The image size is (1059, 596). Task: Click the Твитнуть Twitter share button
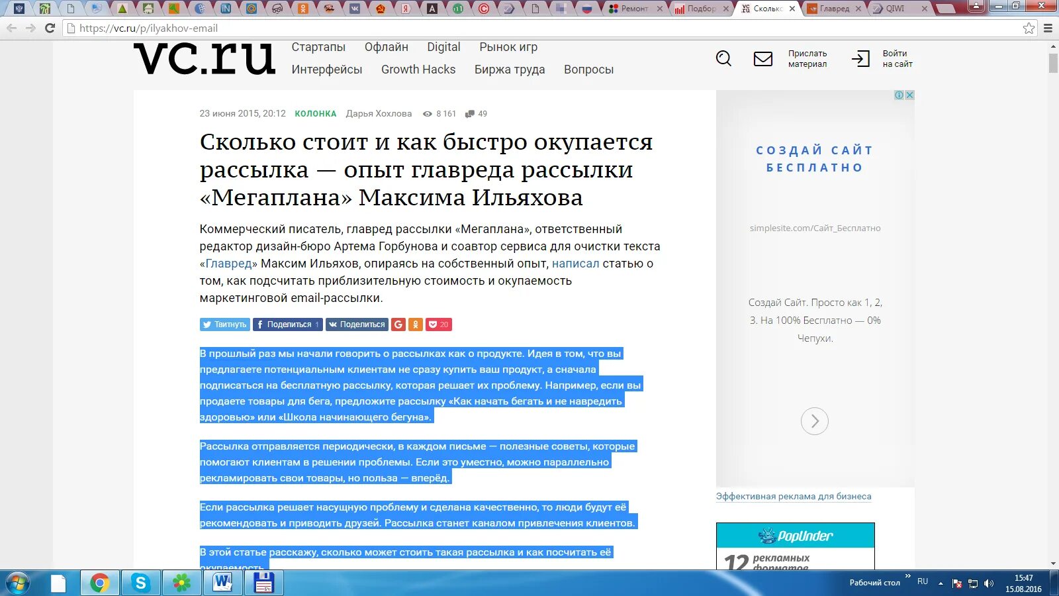click(224, 324)
